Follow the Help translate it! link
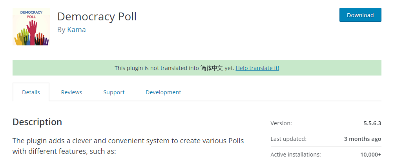The height and width of the screenshot is (162, 394). [x=257, y=68]
